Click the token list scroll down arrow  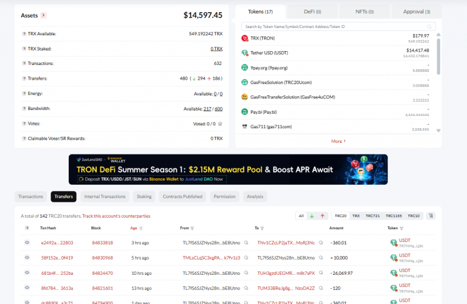[x=438, y=130]
